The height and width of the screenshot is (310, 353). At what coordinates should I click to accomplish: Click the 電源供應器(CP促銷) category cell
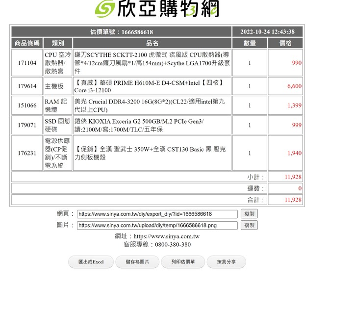point(58,153)
